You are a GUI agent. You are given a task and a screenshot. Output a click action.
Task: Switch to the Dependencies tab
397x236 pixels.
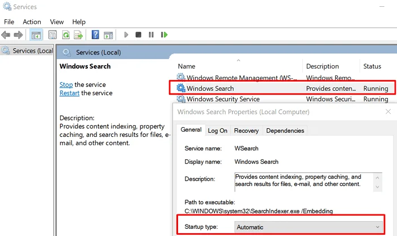click(x=285, y=130)
